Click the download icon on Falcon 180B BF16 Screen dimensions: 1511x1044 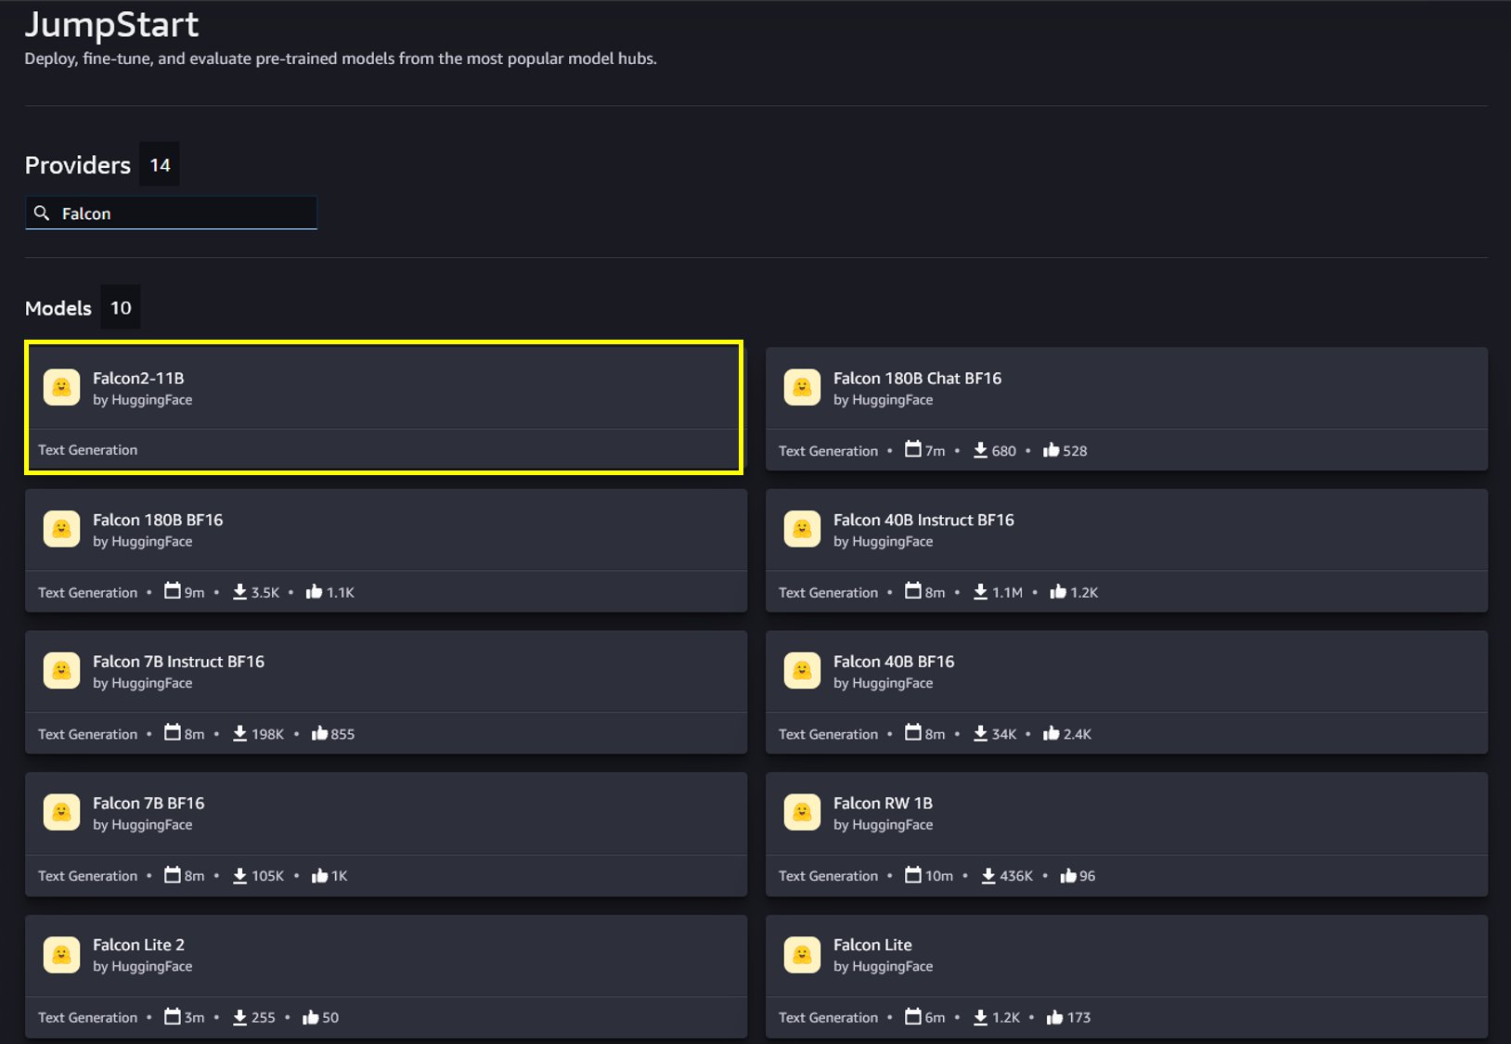tap(239, 592)
